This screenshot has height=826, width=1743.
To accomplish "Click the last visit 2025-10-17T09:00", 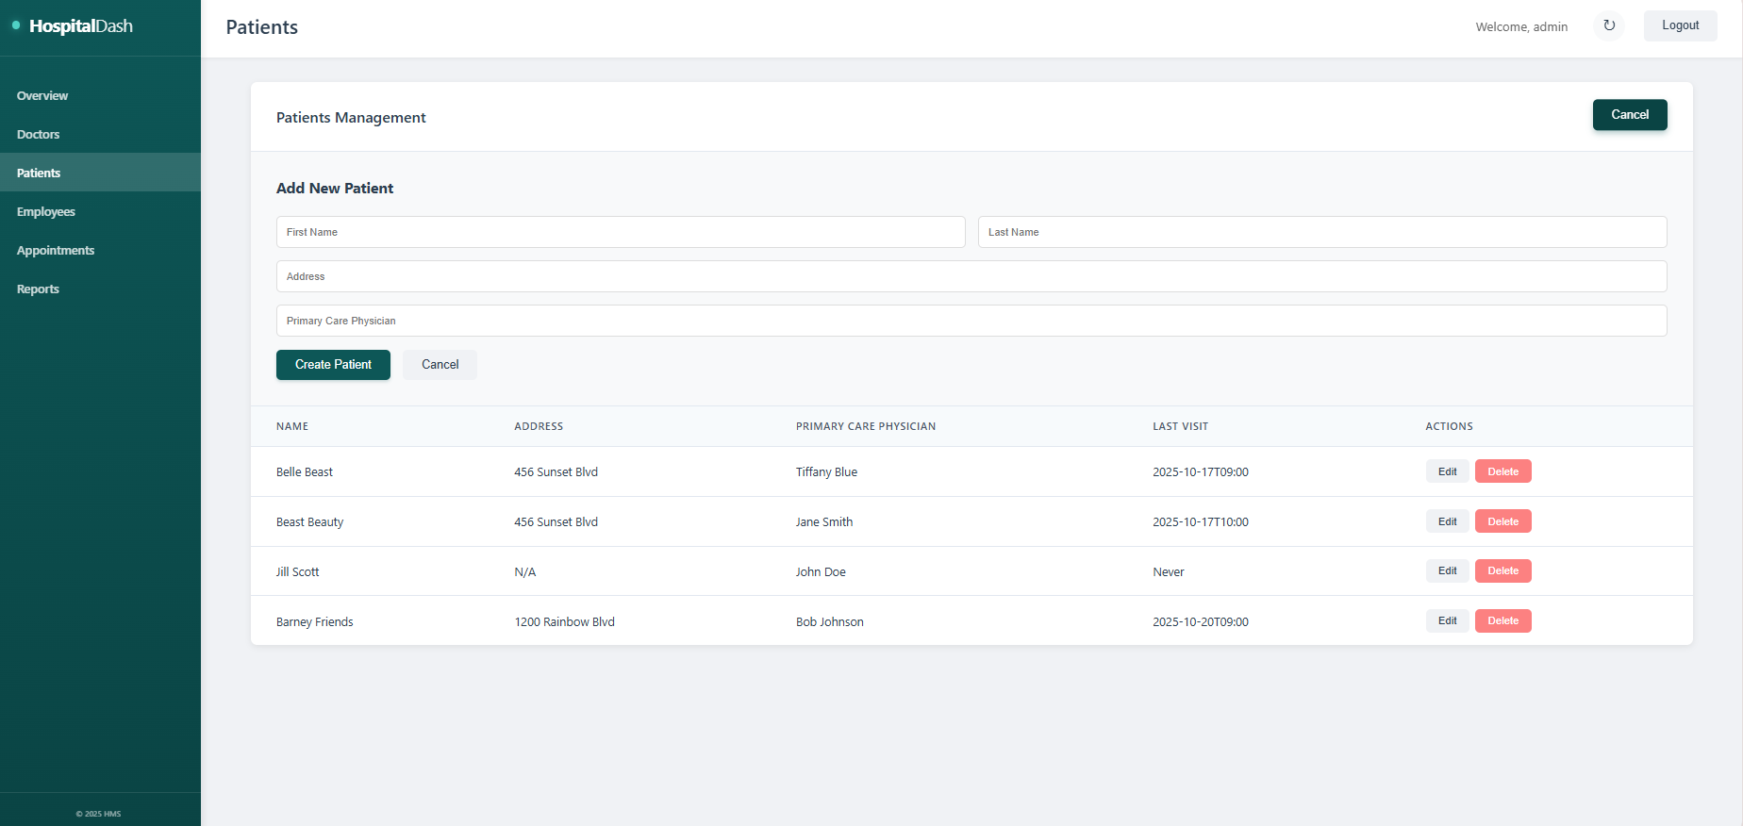I will tap(1201, 472).
